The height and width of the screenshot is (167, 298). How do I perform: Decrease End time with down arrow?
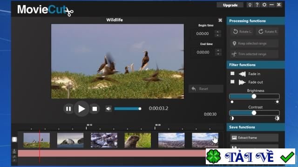tap(218, 54)
